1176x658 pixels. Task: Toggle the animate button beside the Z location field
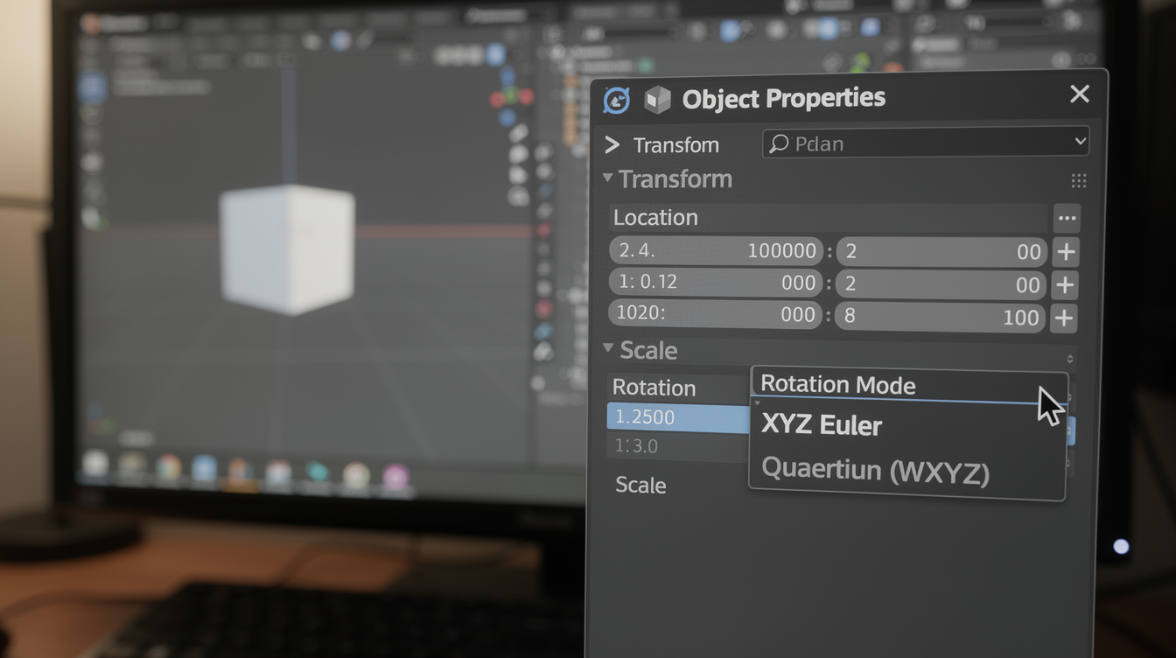point(1063,318)
